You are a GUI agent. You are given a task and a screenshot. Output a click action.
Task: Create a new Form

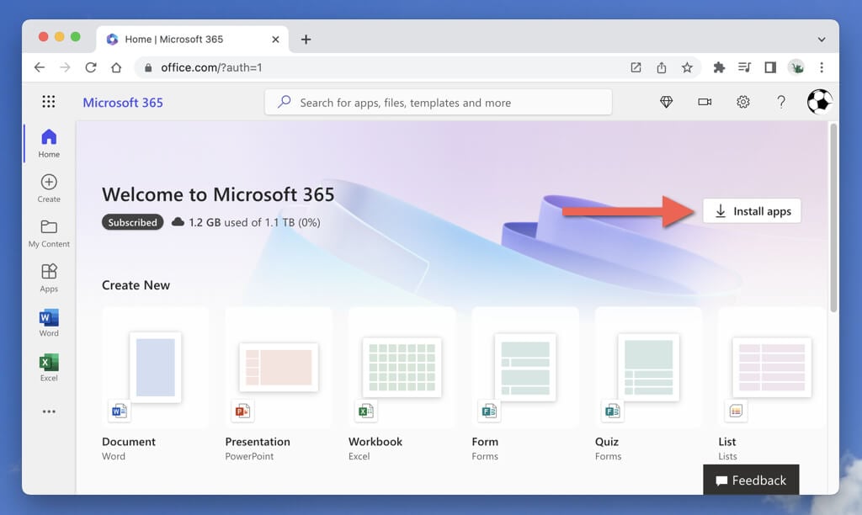(x=525, y=385)
